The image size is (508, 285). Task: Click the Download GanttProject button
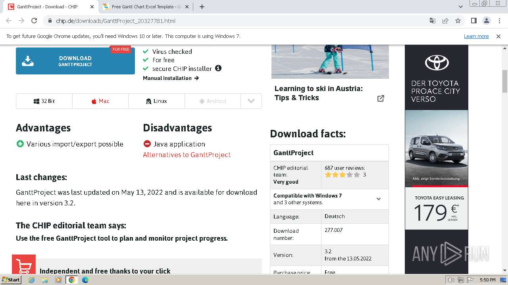click(x=75, y=61)
